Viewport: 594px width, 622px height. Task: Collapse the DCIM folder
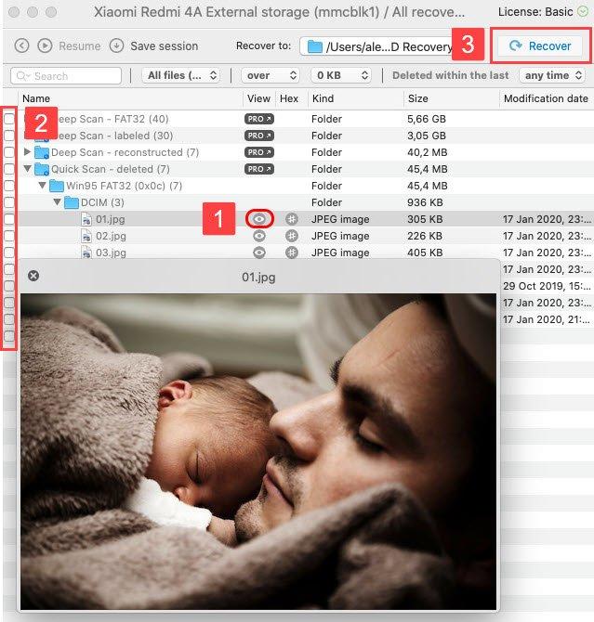point(57,202)
